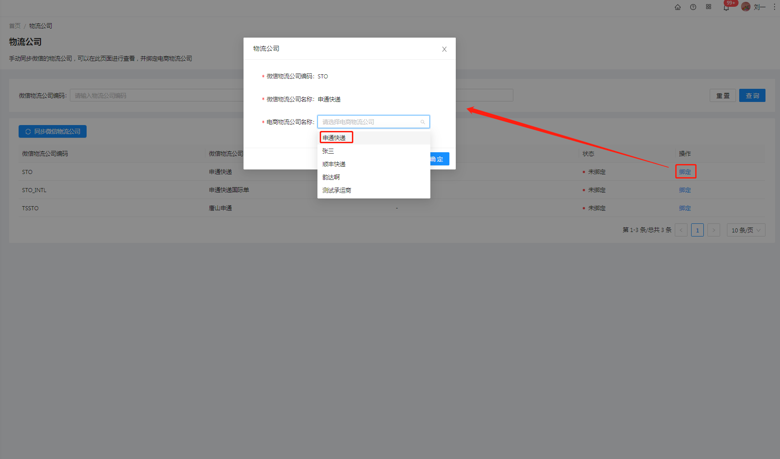Click the 状态 column header

pos(588,154)
